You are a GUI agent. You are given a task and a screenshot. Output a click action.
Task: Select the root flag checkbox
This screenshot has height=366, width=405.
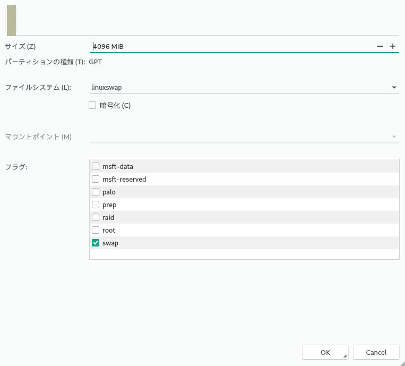point(96,230)
